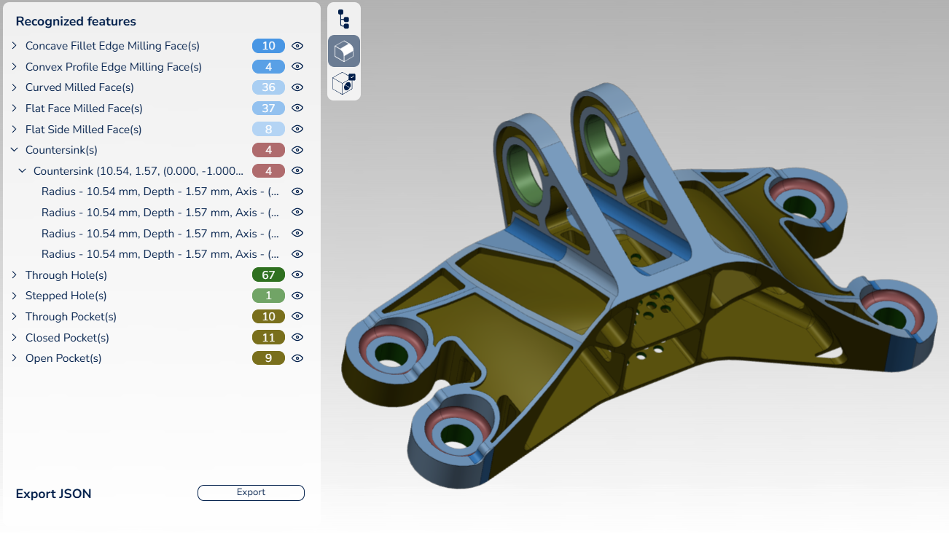Expand the Through Hole(s) group

[14, 275]
